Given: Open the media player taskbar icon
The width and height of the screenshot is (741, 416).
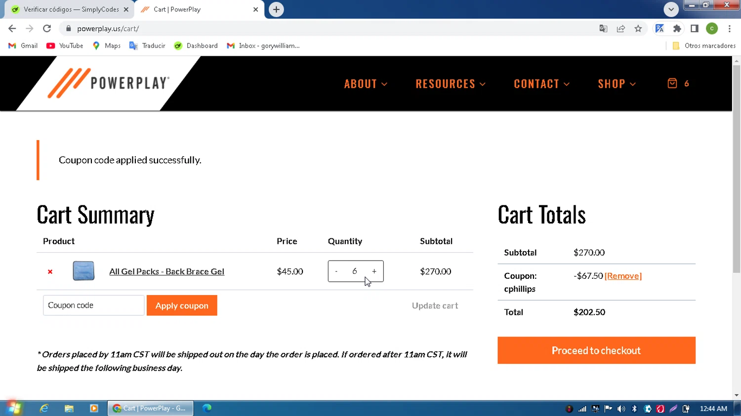Looking at the screenshot, I should (x=94, y=408).
